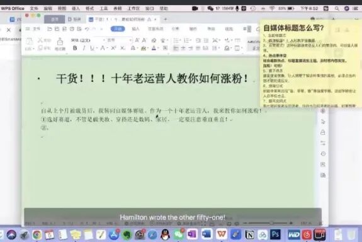The height and width of the screenshot is (242, 362).
Task: Click the align right paragraph icon
Action: 191,48
